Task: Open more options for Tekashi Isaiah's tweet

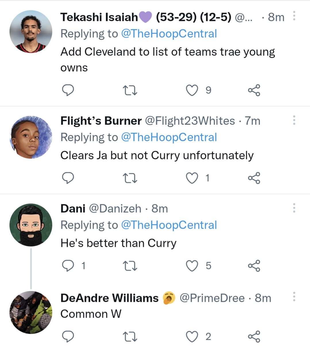Action: pos(294,16)
